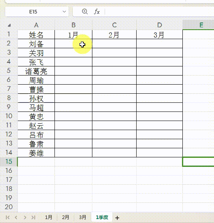This screenshot has width=214, height=223.
Task: Select the cell containing 吕布
Action: (36, 134)
